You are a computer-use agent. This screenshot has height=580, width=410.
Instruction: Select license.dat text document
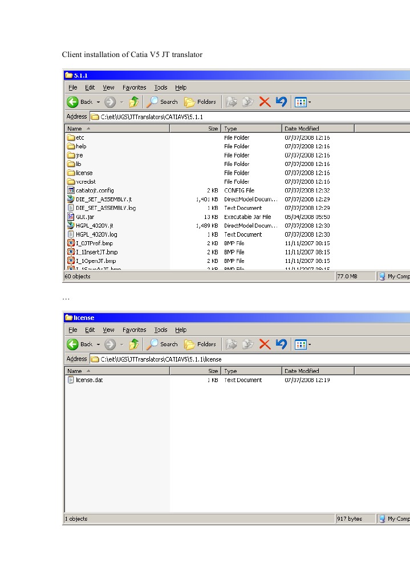(89, 380)
